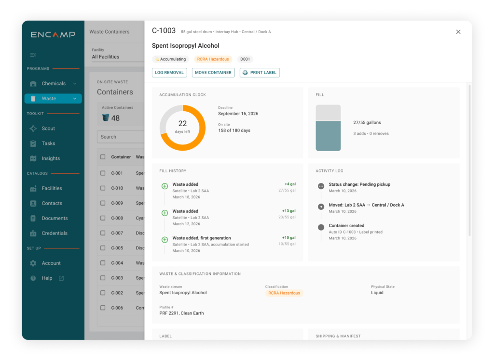Click the printer icon on Print Label

(x=245, y=73)
